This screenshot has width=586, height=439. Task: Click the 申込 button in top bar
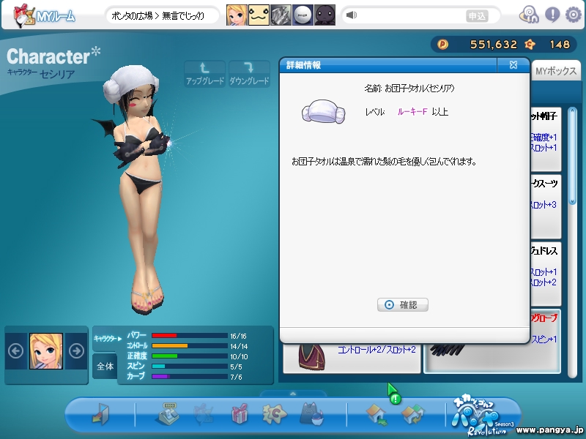coord(477,16)
